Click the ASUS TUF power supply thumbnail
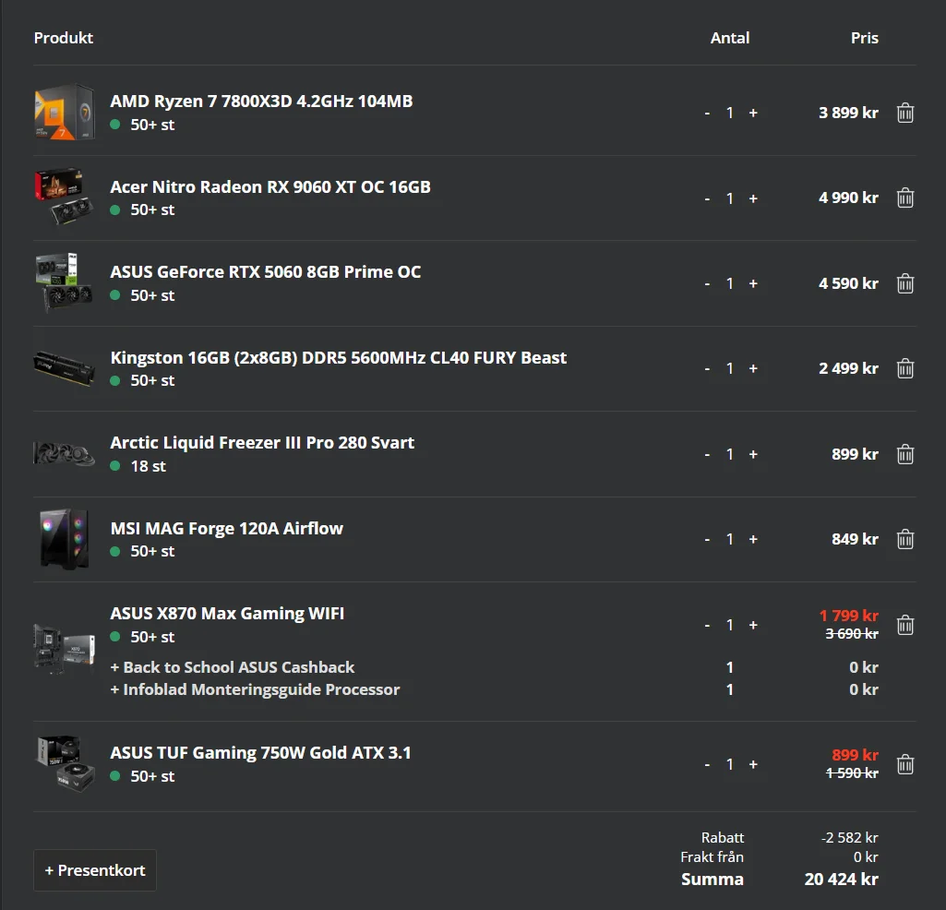Screen dimensions: 946x910 pos(66,763)
